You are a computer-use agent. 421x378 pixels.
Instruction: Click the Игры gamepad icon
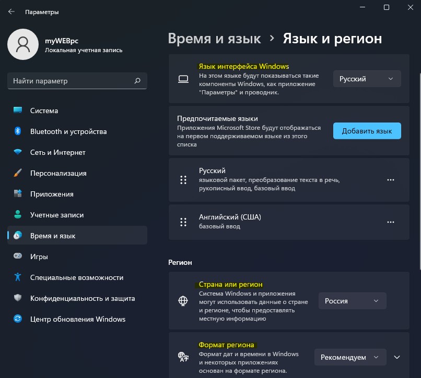[18, 256]
